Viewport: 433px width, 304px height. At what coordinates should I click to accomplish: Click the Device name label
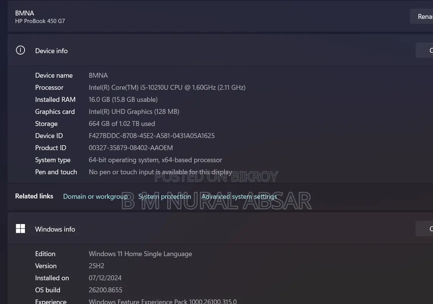[x=54, y=75]
